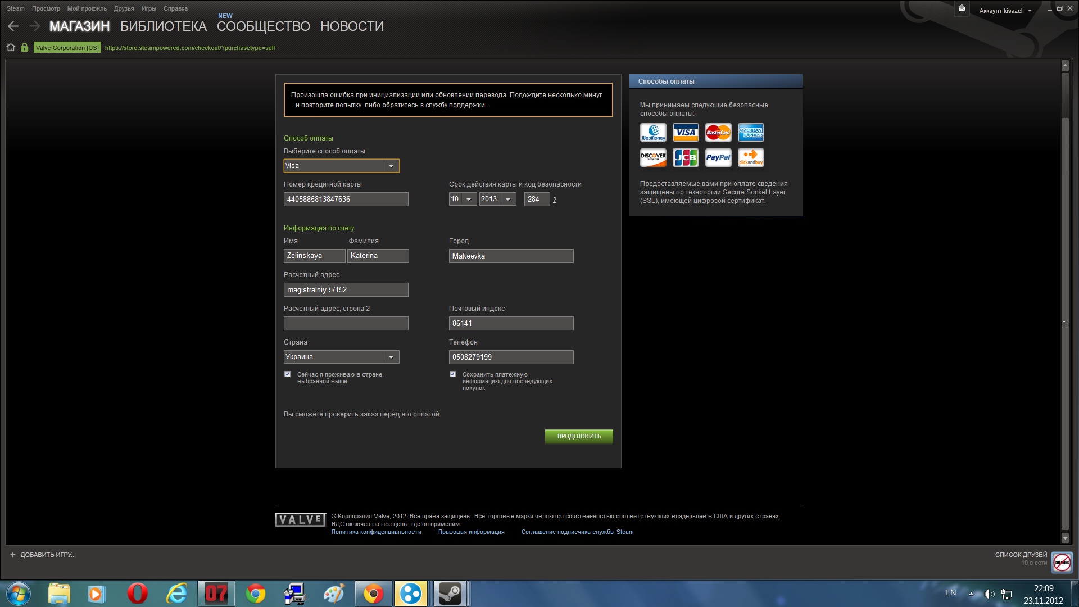This screenshot has height=607, width=1079.
Task: Open the friend avatar in friends list
Action: pos(1062,563)
